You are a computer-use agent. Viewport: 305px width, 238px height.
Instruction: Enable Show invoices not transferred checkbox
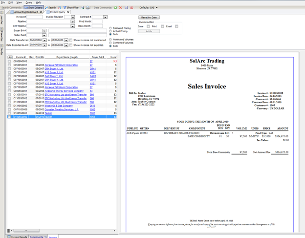coord(70,40)
